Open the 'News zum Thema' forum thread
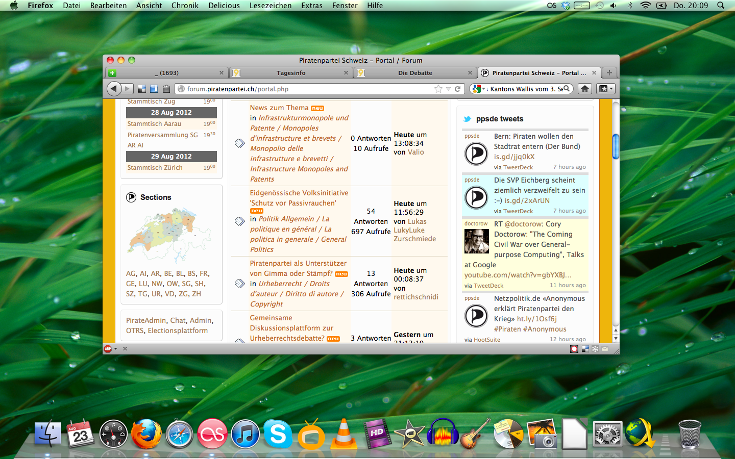The width and height of the screenshot is (735, 459). point(279,108)
